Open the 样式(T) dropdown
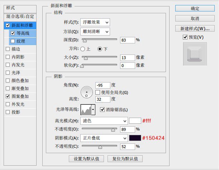Screen dimensions: 219x170 click(x=95, y=22)
